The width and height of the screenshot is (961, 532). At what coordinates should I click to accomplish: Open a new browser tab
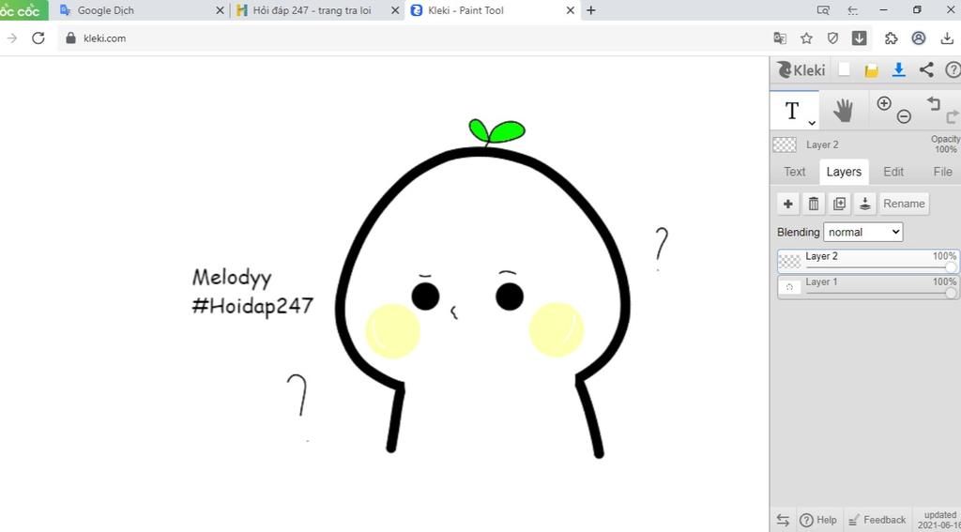point(591,10)
